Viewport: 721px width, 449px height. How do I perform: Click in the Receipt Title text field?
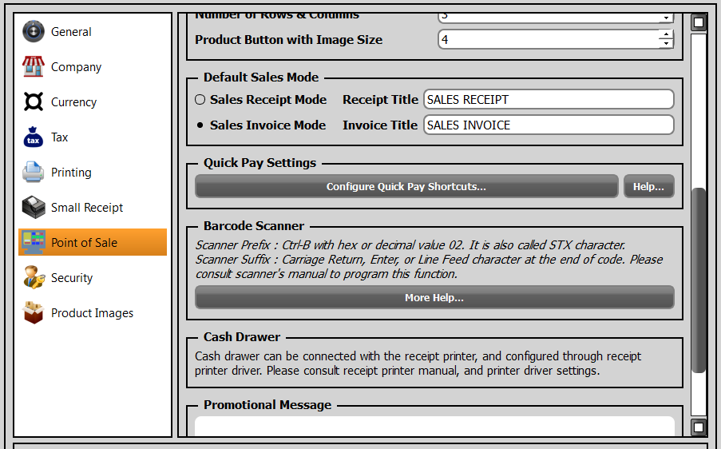(x=548, y=100)
